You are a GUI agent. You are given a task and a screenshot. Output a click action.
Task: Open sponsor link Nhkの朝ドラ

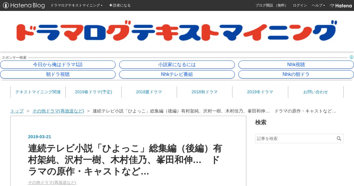point(296,74)
